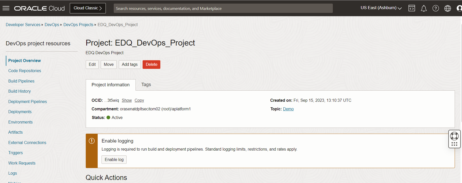Open Cloud Shell developer tools icon
The width and height of the screenshot is (462, 183).
[x=412, y=8]
